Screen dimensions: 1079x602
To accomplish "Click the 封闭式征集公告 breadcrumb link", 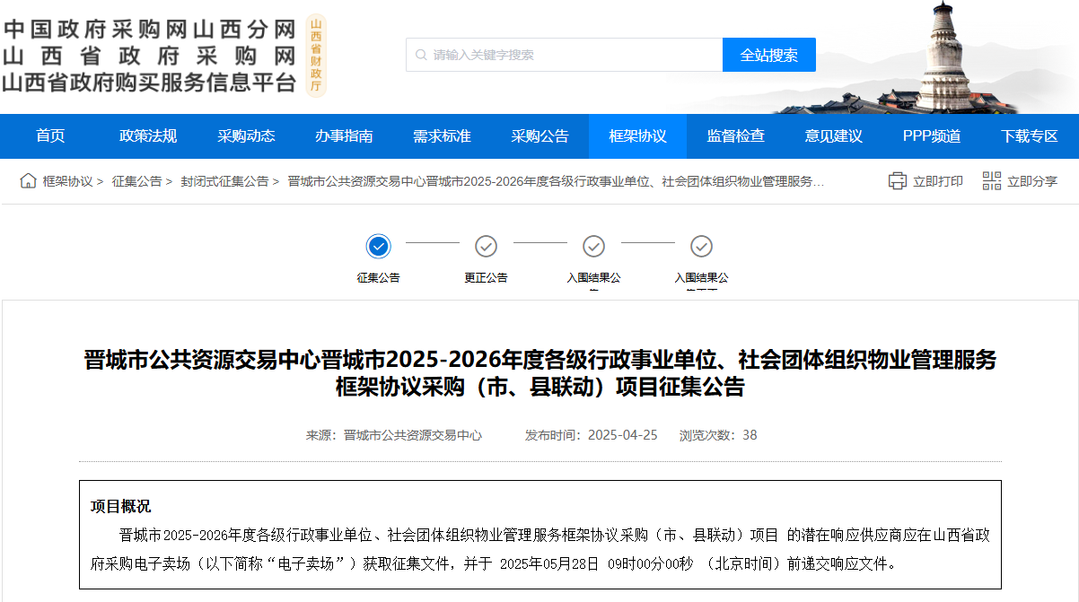I will (x=224, y=181).
